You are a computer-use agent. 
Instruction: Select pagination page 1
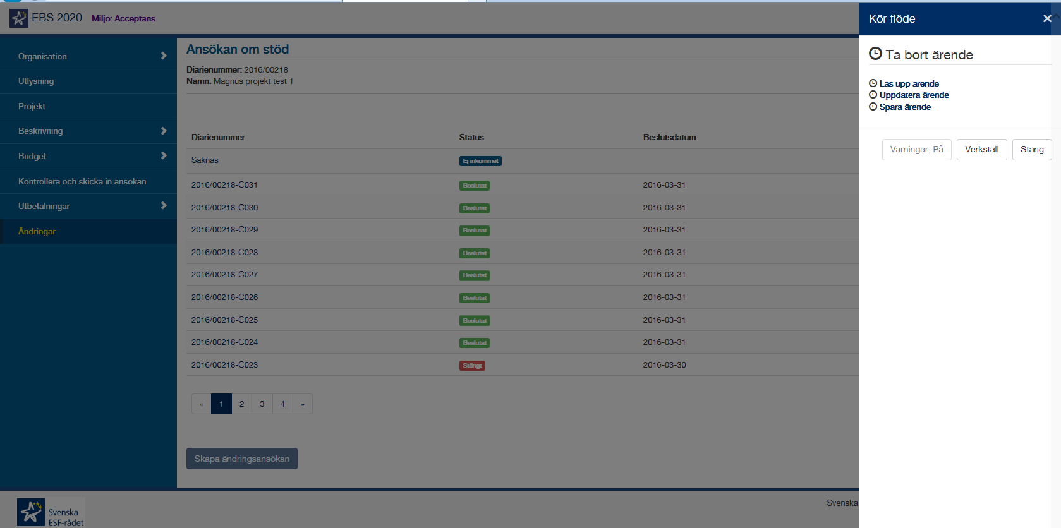coord(221,404)
